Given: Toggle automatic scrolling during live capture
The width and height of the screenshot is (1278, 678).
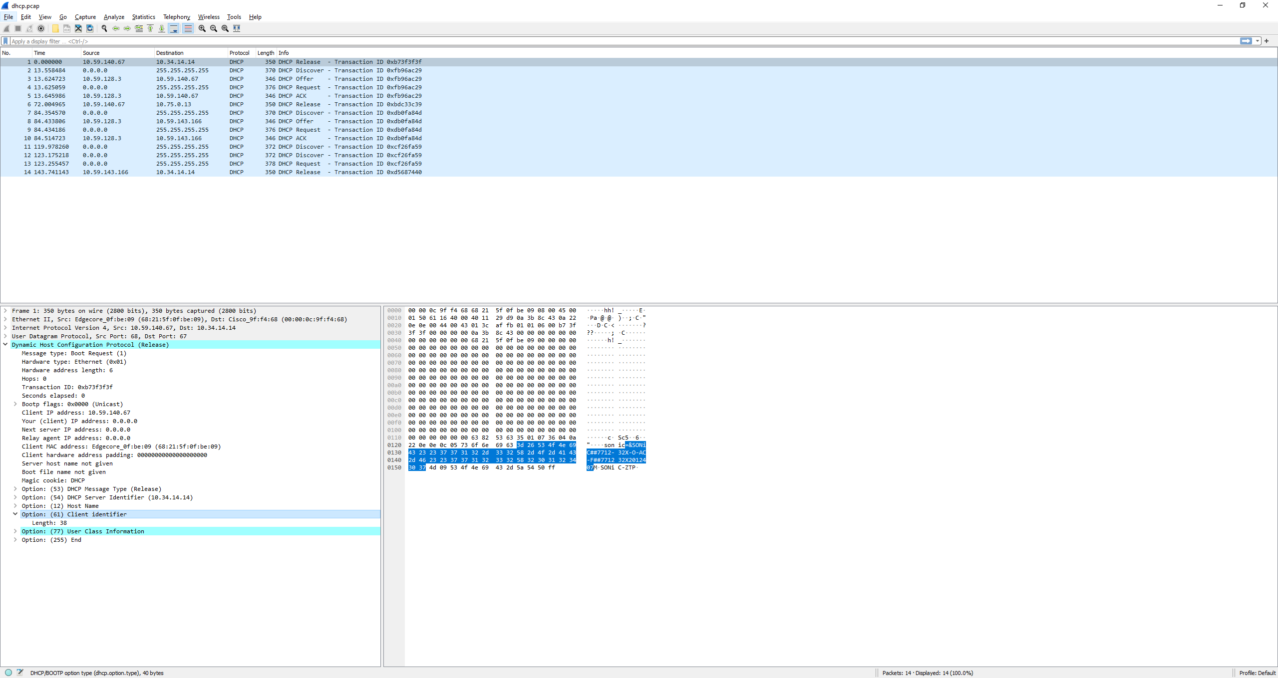Looking at the screenshot, I should coord(173,28).
